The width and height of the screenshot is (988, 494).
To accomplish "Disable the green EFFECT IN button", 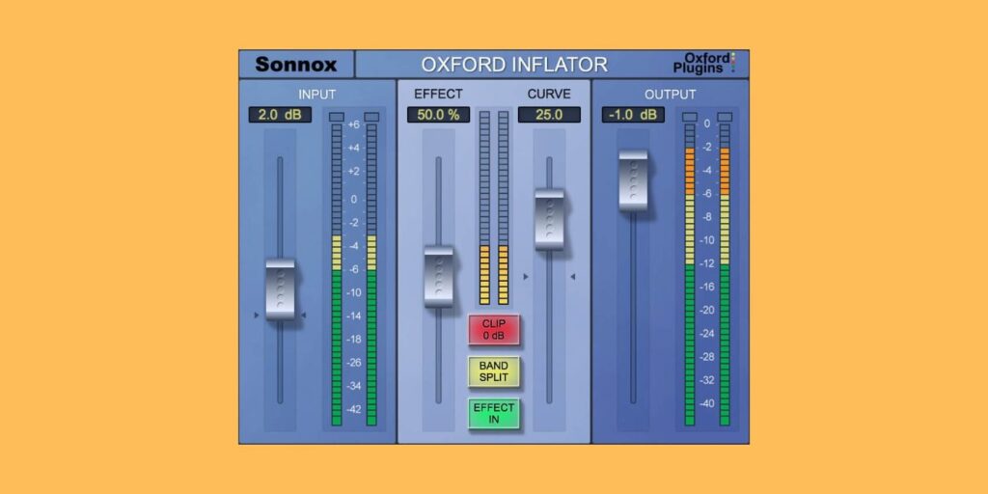I will (x=494, y=414).
